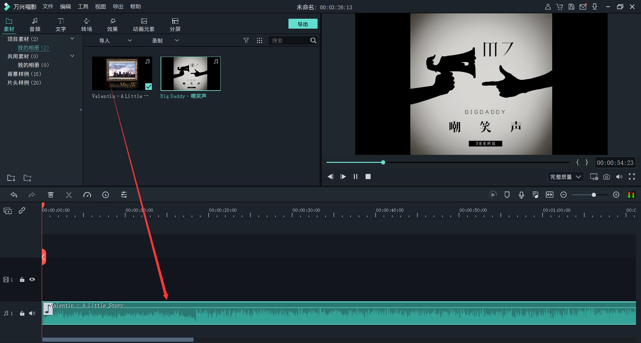The width and height of the screenshot is (641, 343).
Task: Switch to the 转场 transitions tab
Action: point(86,25)
